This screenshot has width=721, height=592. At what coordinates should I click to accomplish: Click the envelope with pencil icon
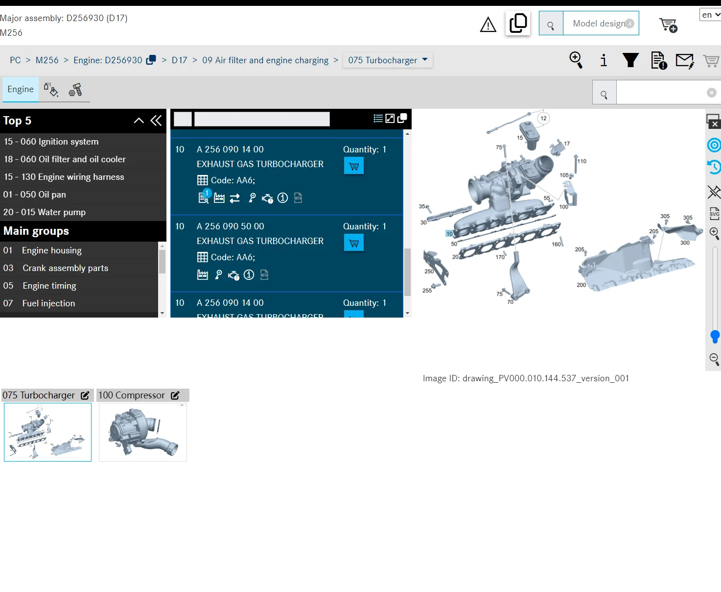click(x=685, y=61)
